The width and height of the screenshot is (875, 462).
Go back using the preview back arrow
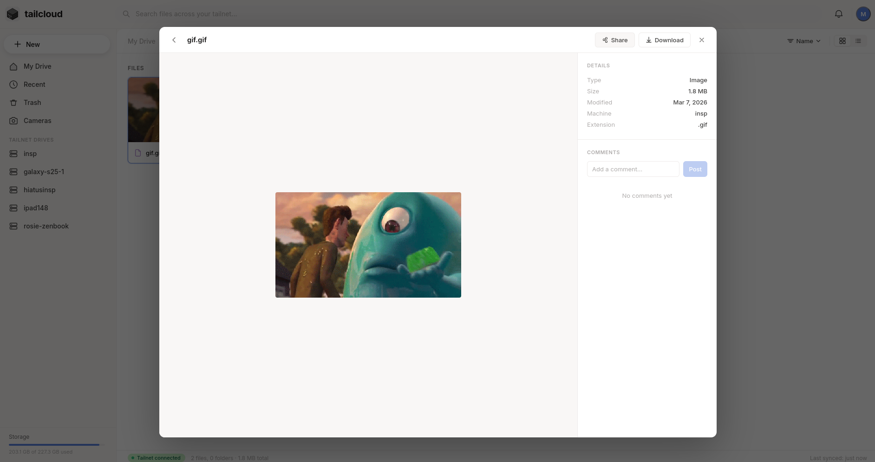174,40
